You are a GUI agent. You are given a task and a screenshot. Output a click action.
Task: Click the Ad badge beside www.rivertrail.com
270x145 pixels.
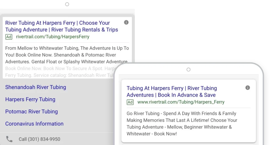coord(130,102)
